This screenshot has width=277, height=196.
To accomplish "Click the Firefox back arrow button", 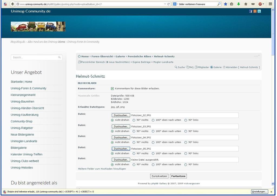I will click(12, 4).
